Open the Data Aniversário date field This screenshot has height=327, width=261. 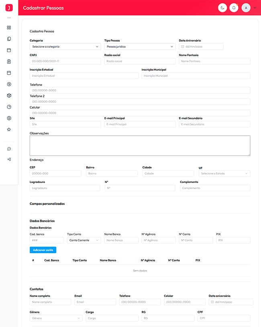201,47
